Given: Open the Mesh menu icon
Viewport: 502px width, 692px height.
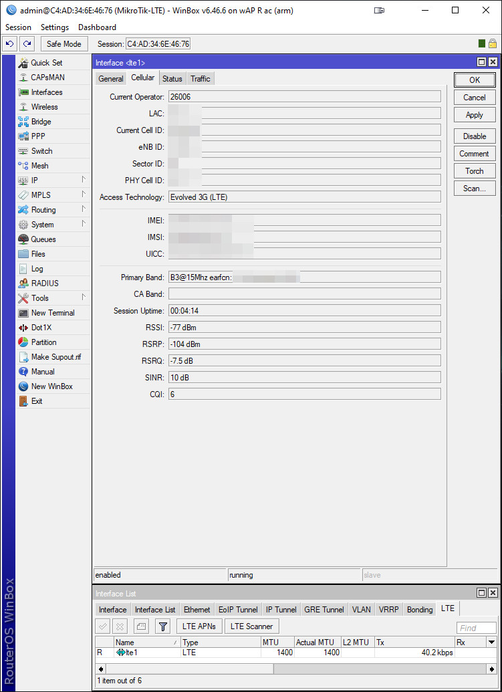Looking at the screenshot, I should 23,166.
